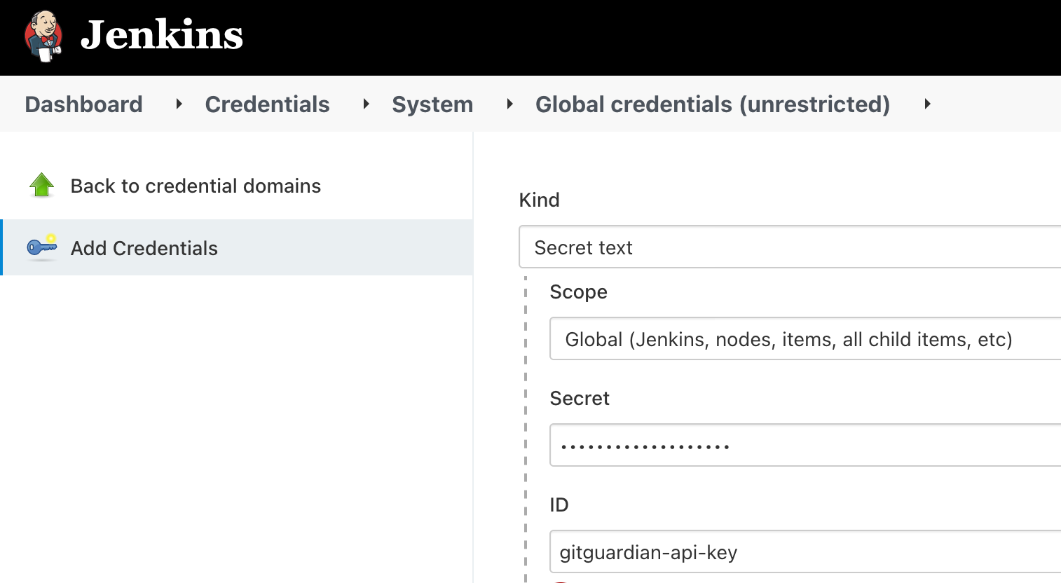Focus the masked Secret input field
Viewport: 1061px width, 583px height.
[805, 446]
